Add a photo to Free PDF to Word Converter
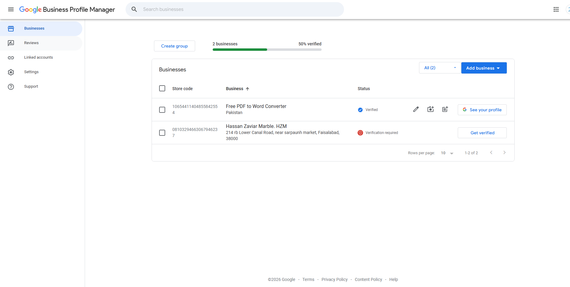570x287 pixels. [x=430, y=109]
